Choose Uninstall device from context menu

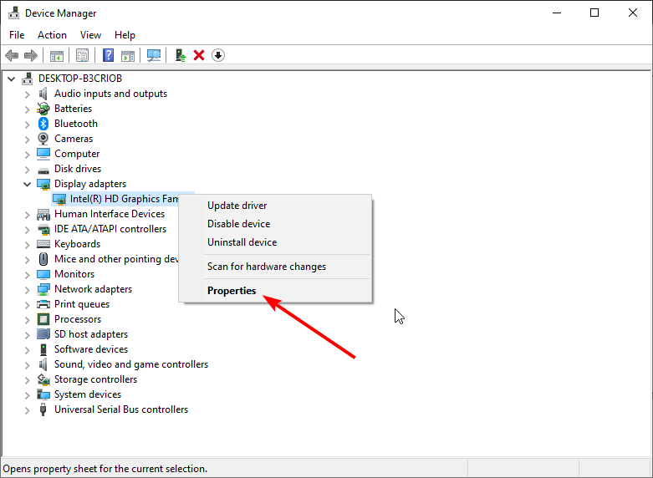click(x=275, y=242)
